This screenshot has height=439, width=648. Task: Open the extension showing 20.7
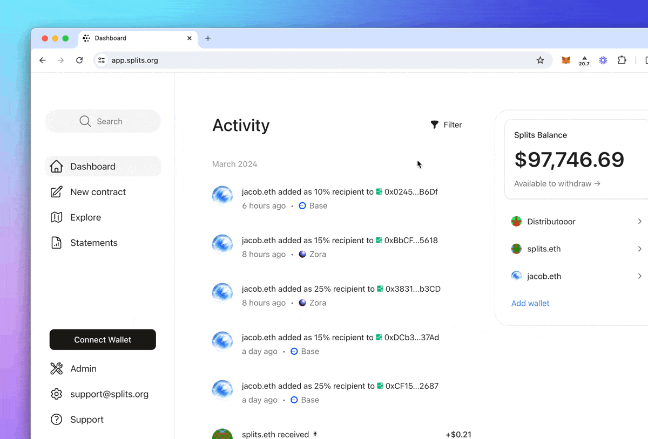click(584, 60)
